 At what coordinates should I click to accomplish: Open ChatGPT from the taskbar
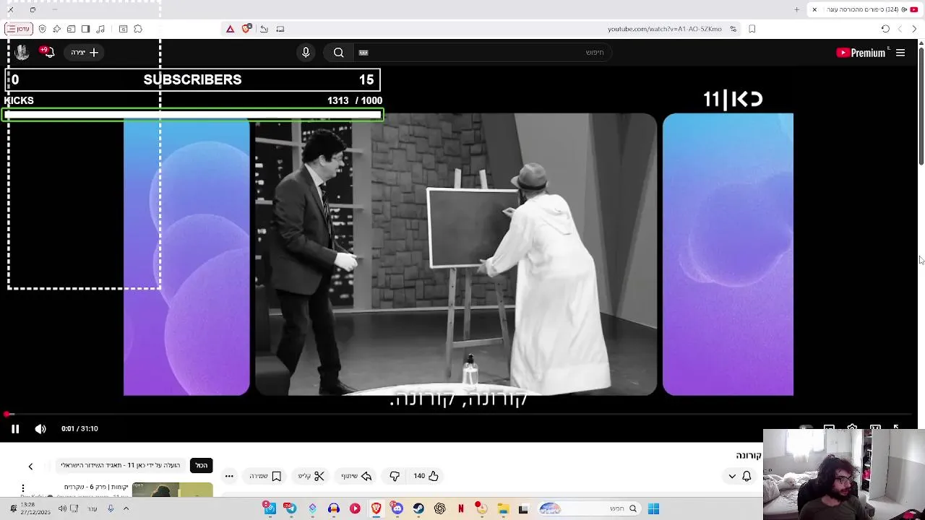(x=439, y=508)
